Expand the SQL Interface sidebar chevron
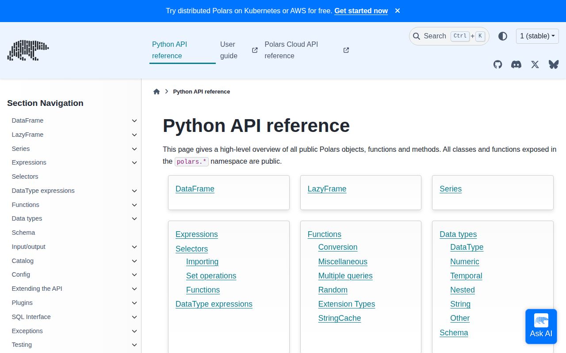The image size is (566, 353). click(x=134, y=317)
